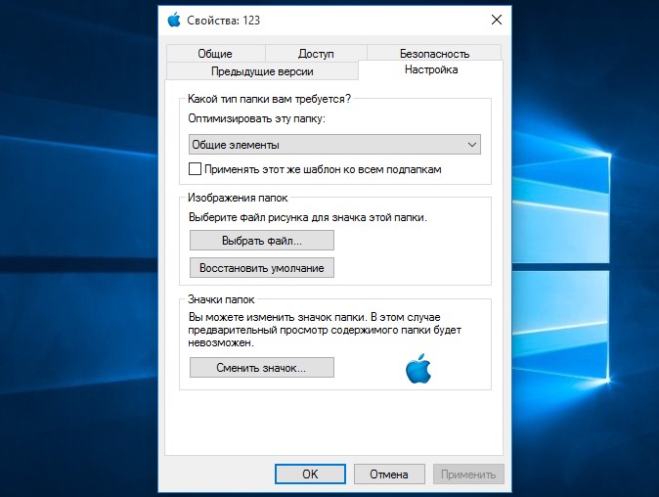Switch to the Общие tab
Viewport: 659px width, 497px height.
(215, 54)
